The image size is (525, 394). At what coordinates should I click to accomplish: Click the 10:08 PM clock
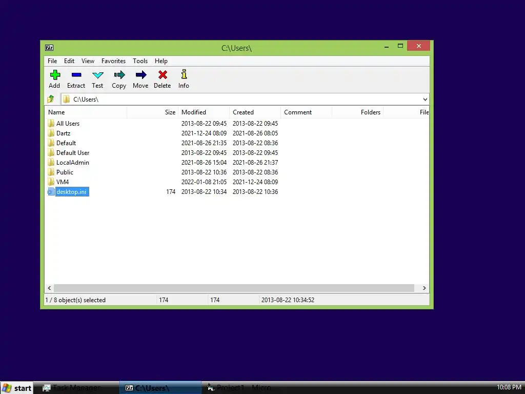509,387
